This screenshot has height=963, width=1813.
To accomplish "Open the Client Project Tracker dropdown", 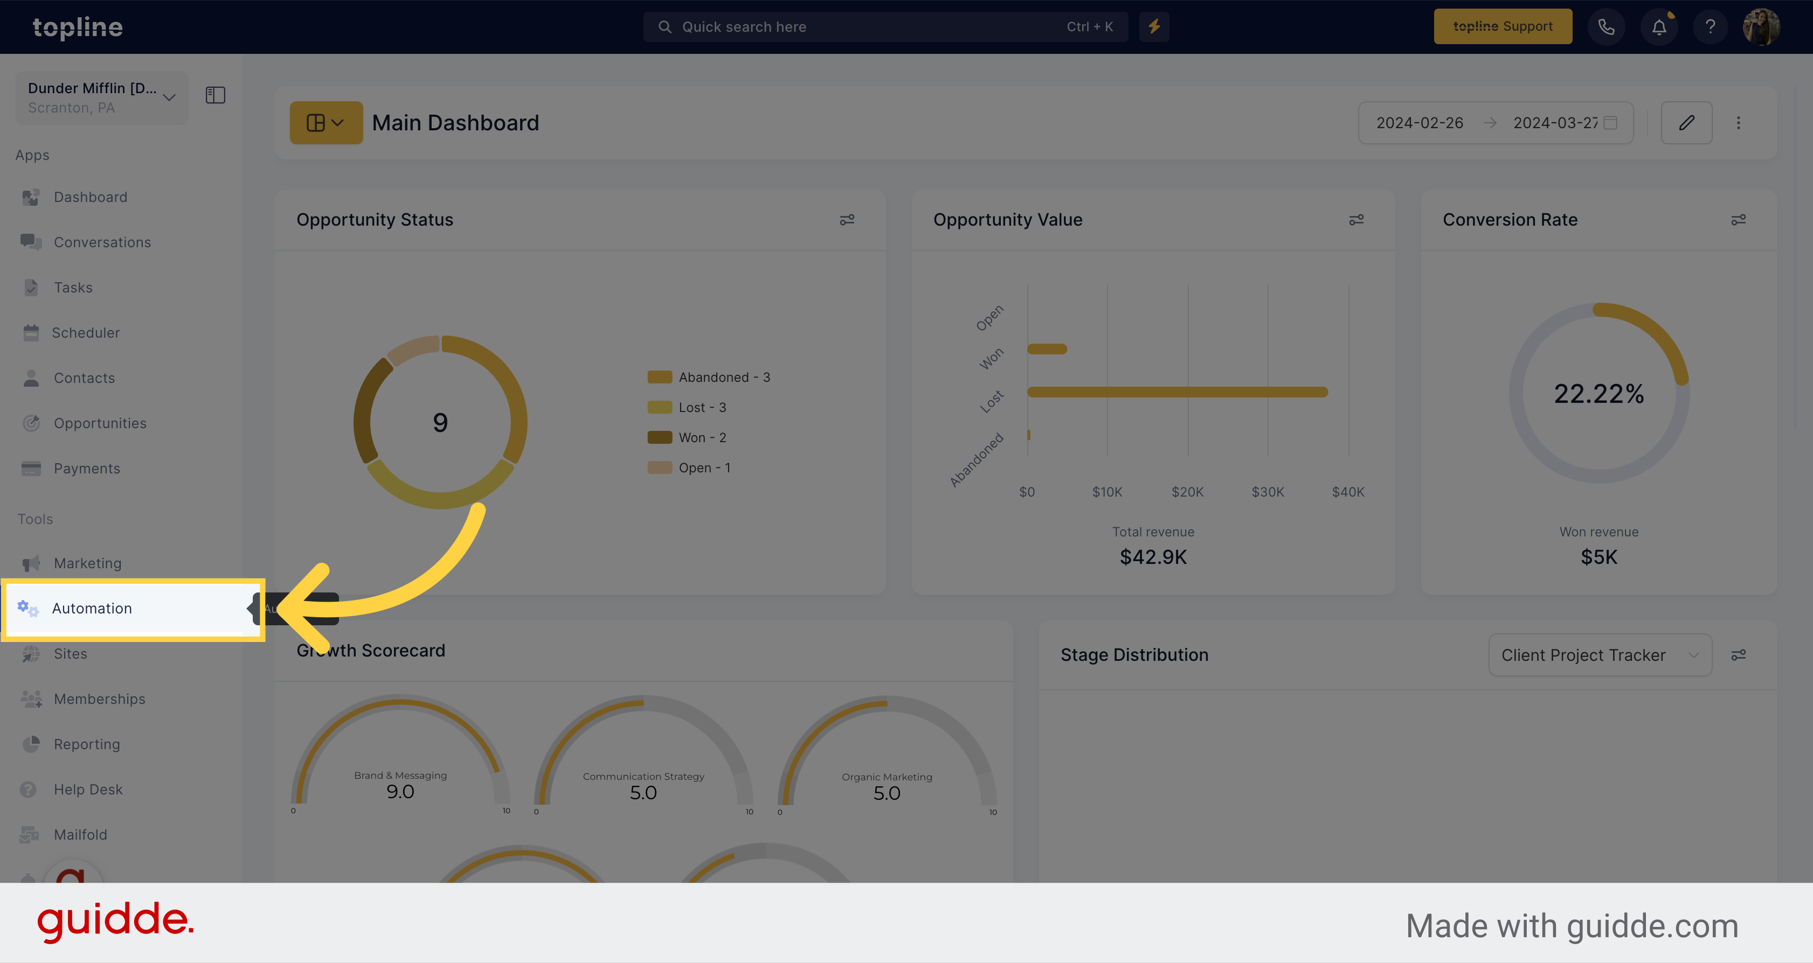I will click(x=1600, y=654).
